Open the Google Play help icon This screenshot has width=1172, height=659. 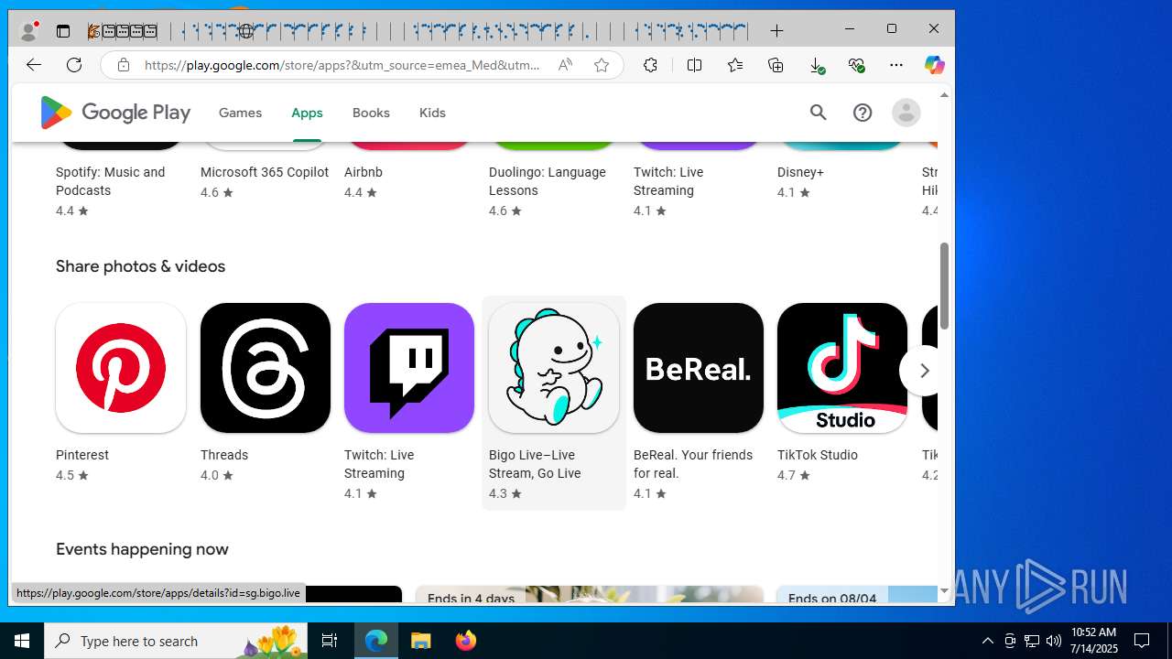tap(863, 113)
